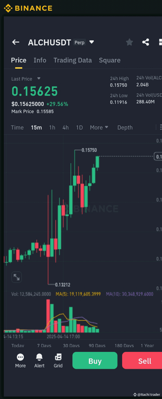Open the More timeframes dropdown
This screenshot has height=399, width=162.
pos(99,127)
